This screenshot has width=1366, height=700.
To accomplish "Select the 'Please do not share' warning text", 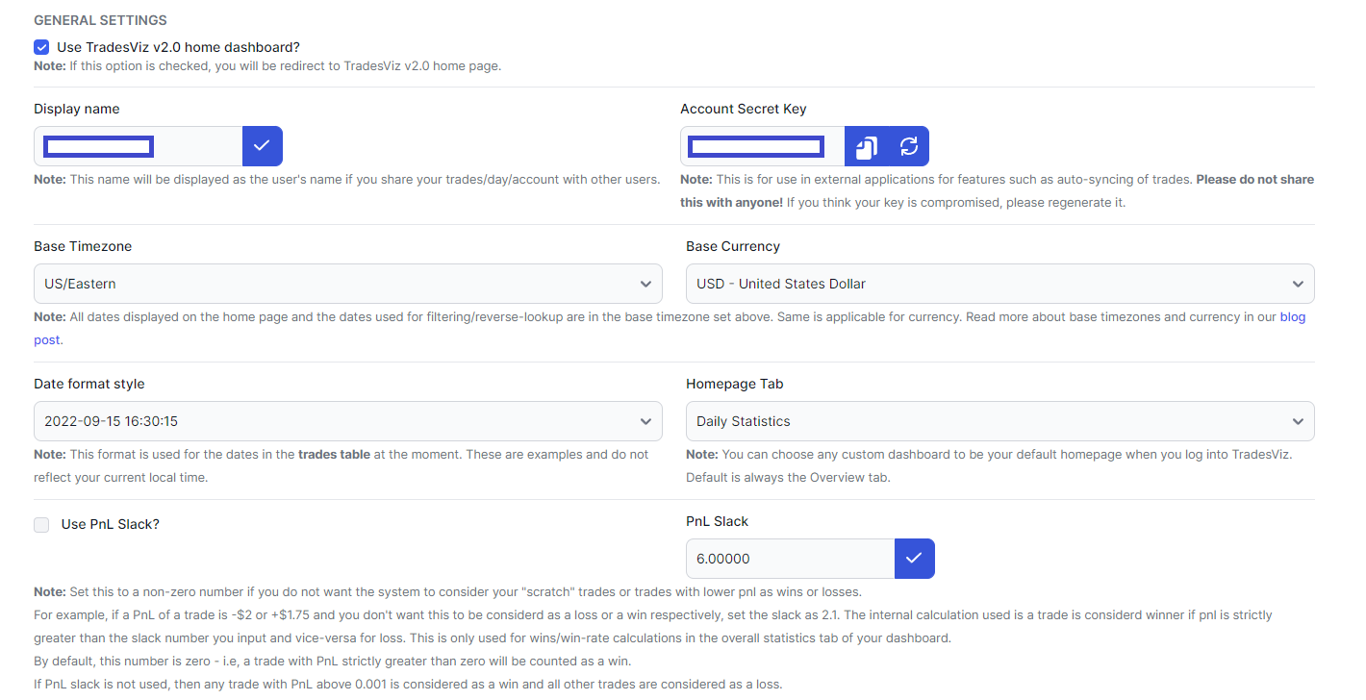I will coord(1254,179).
